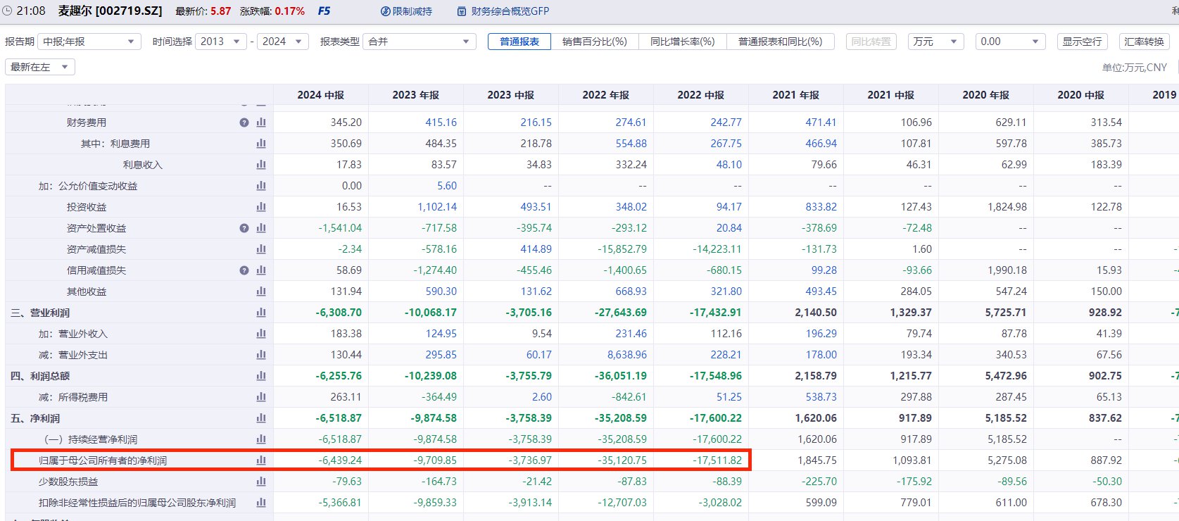Viewport: 1179px width, 521px height.
Task: Select the 2022 年报 column header
Action: pos(606,95)
